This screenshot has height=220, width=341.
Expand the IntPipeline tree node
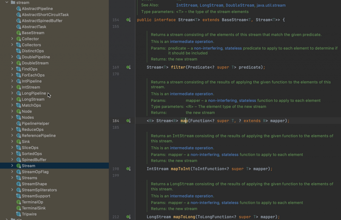12,81
